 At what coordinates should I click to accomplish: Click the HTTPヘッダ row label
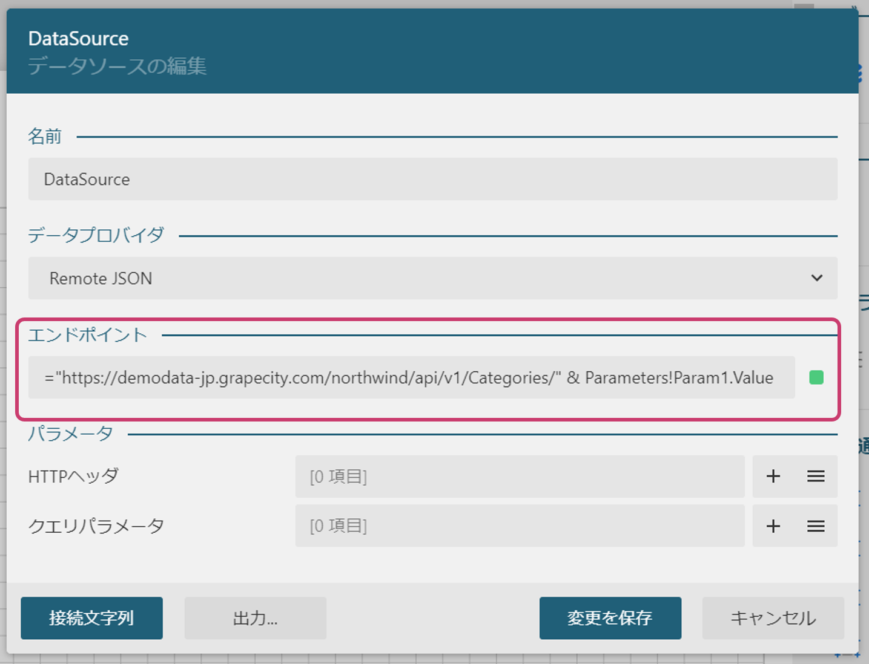tap(73, 477)
